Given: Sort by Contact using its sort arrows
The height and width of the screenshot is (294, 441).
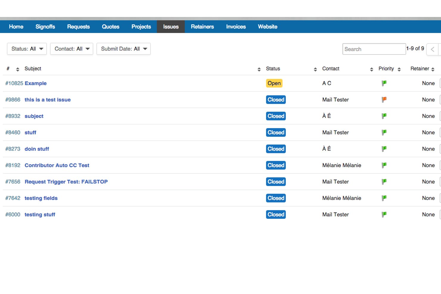Looking at the screenshot, I should 372,69.
